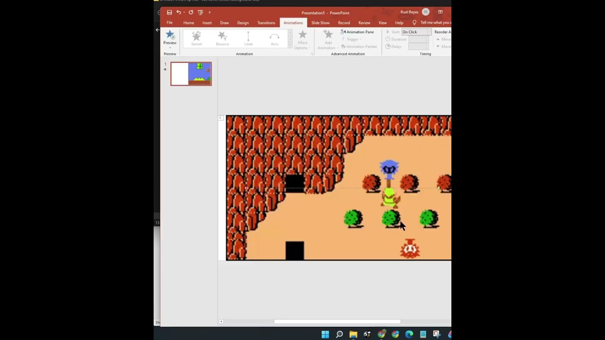Screen dimensions: 605x340
Task: Open the Windows Start menu
Action: [x=325, y=334]
